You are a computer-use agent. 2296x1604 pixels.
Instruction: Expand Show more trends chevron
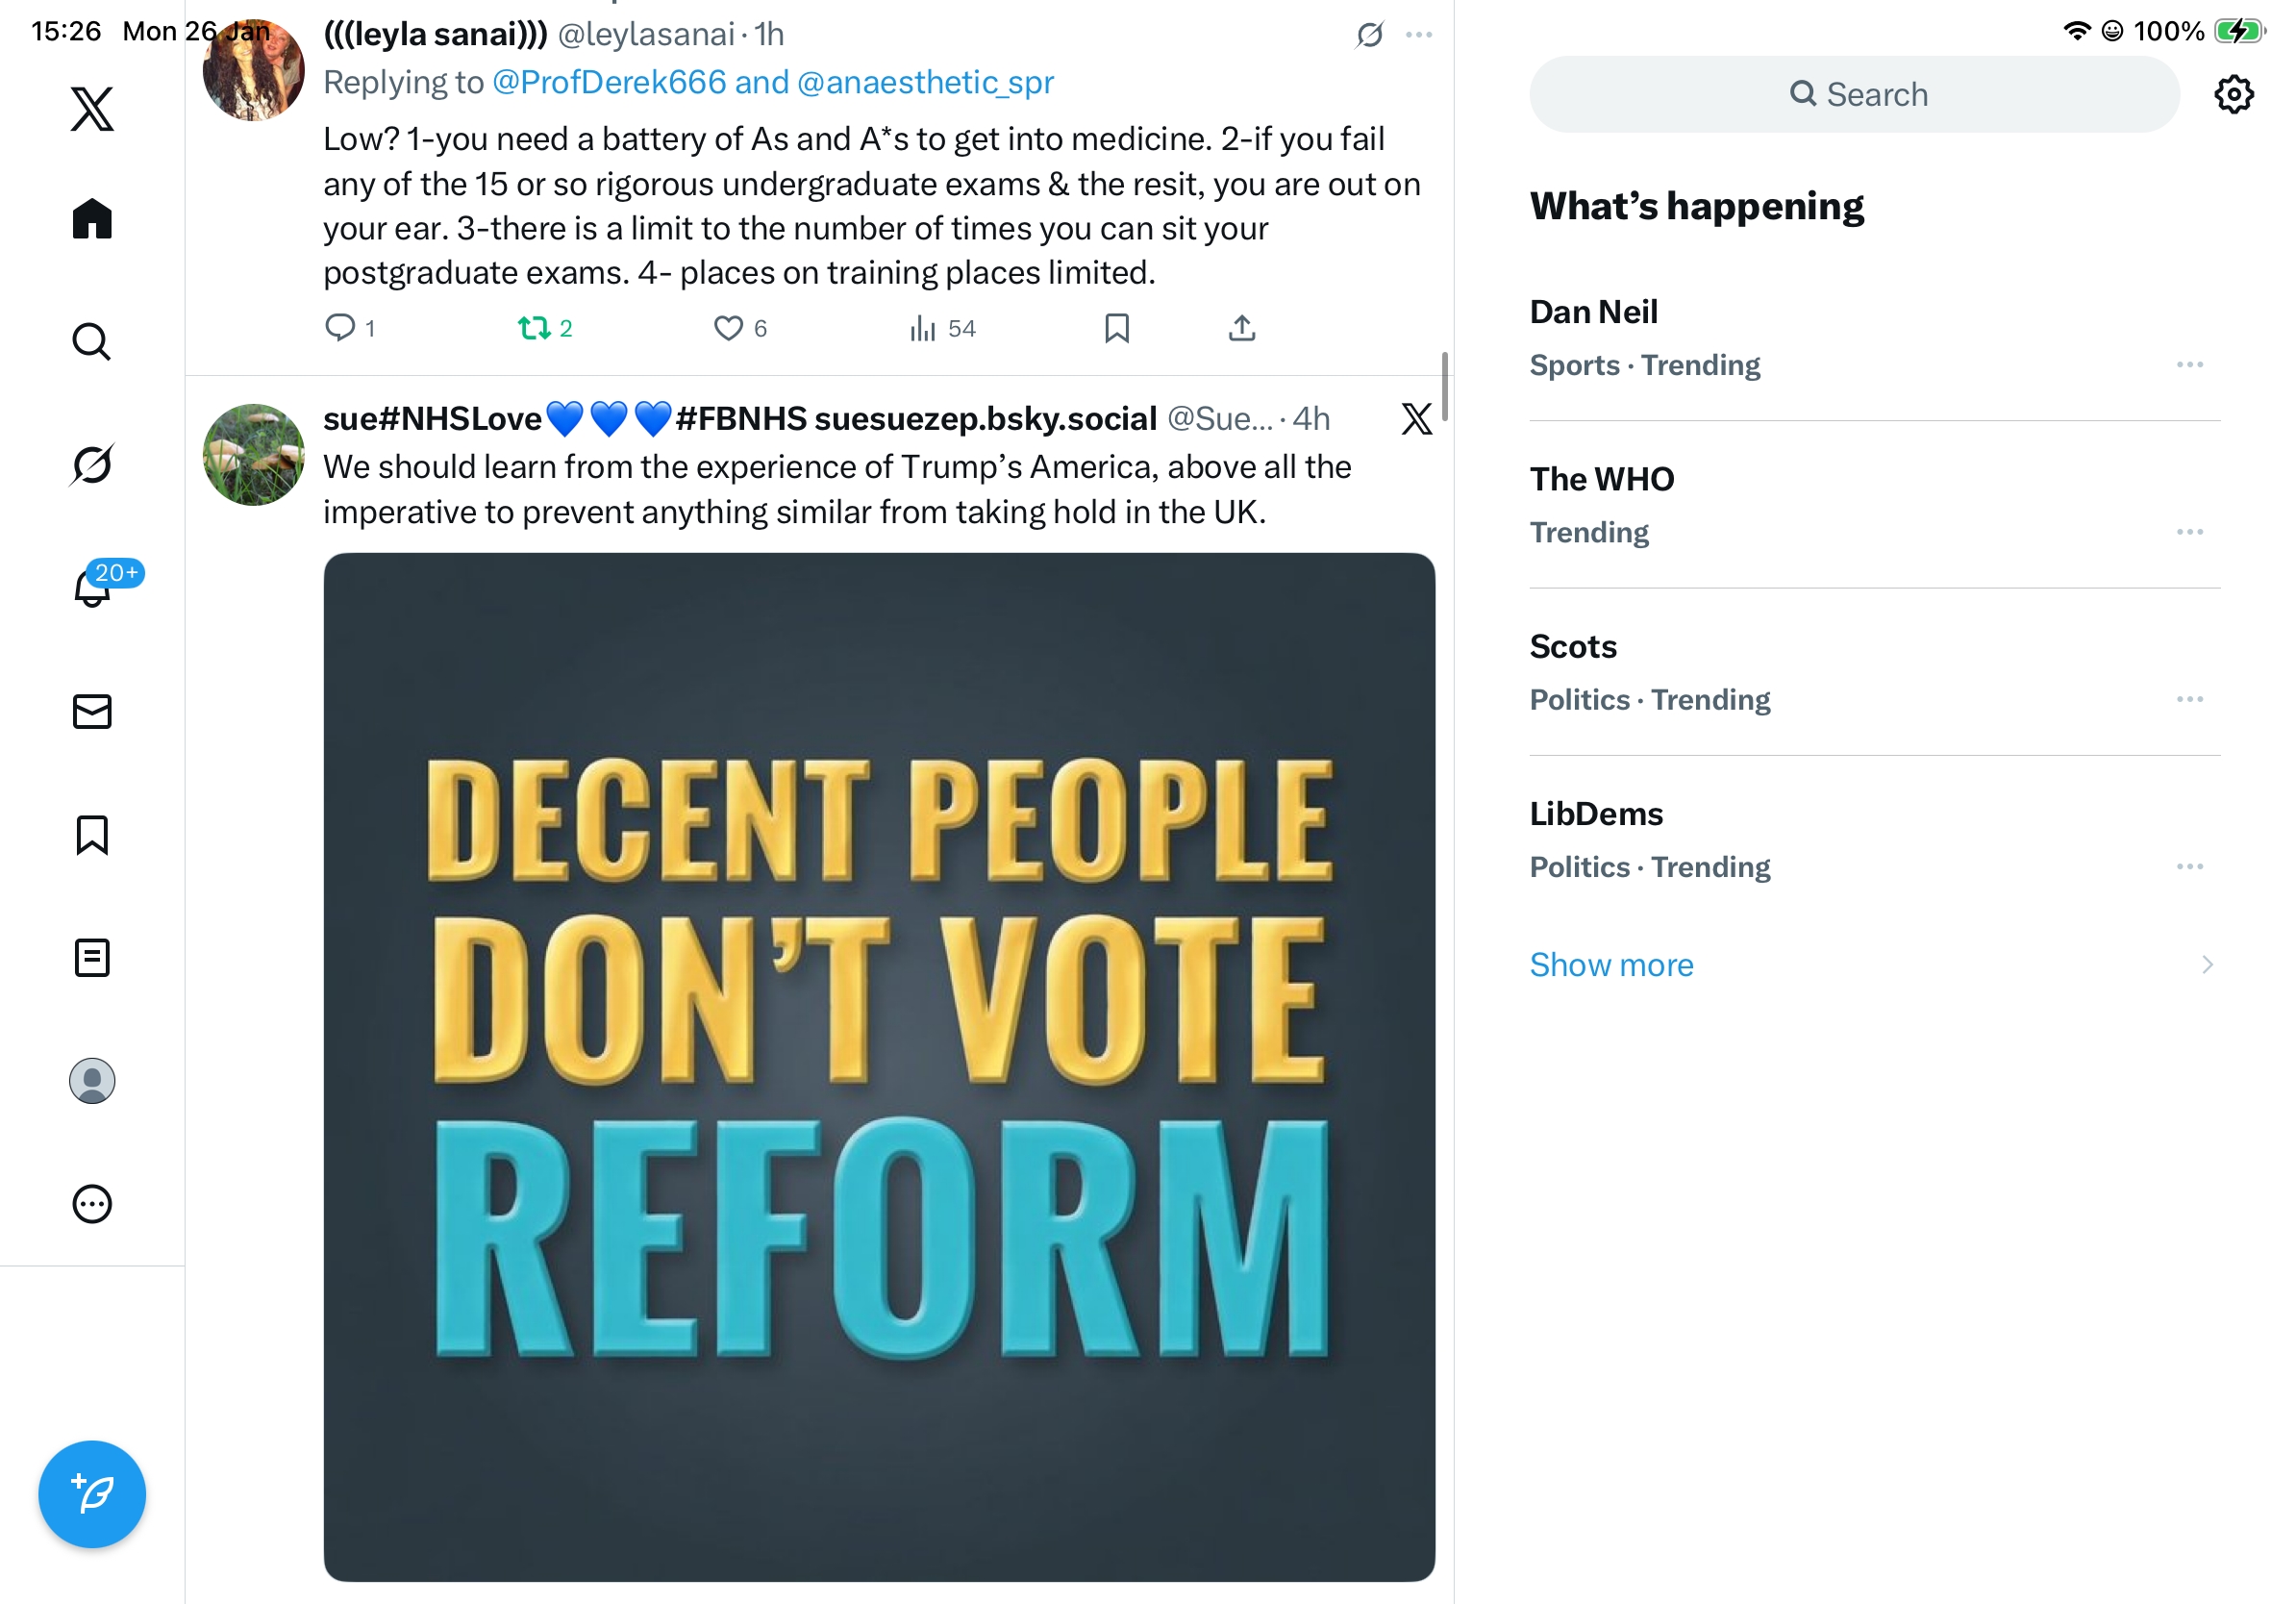point(2207,965)
